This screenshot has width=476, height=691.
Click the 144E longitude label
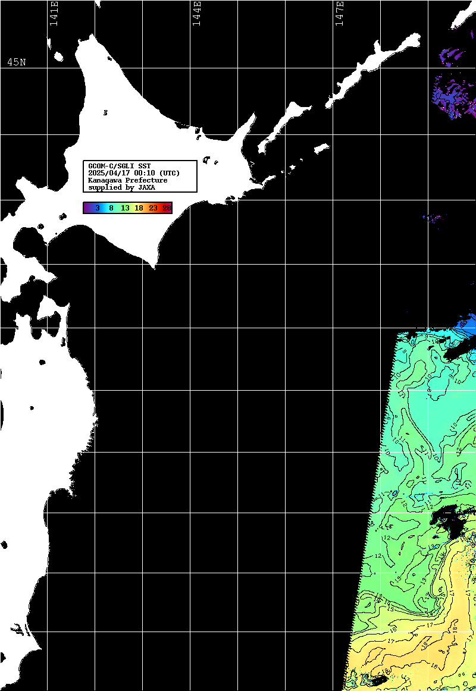pos(196,14)
